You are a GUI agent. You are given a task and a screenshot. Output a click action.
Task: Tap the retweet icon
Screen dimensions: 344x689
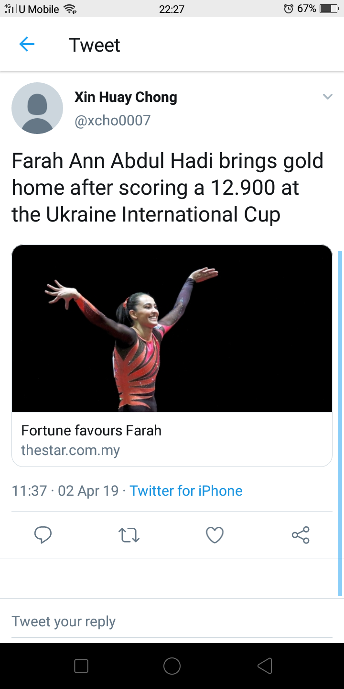(x=129, y=534)
